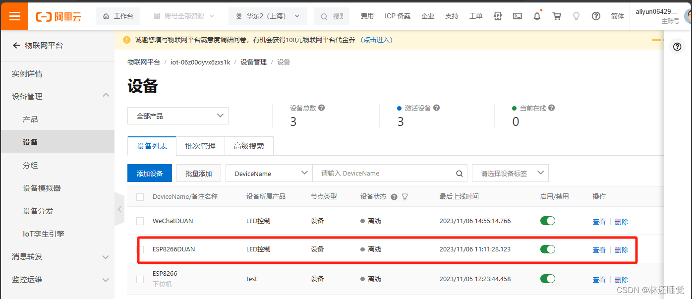692x299 pixels.
Task: Click the lightbulb tips icon
Action: pyautogui.click(x=576, y=16)
